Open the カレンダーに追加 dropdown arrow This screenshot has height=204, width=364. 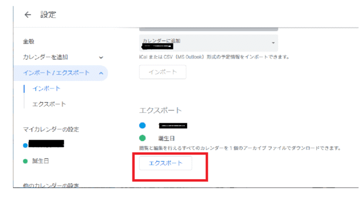click(273, 43)
